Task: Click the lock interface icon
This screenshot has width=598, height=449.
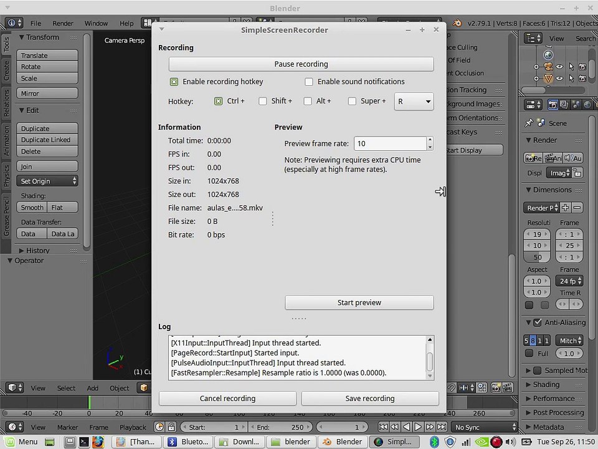Action: [577, 173]
